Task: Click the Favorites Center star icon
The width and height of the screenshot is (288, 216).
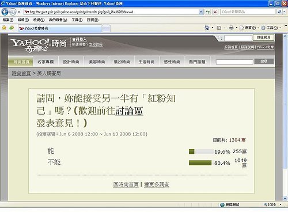Action: [x=4, y=28]
